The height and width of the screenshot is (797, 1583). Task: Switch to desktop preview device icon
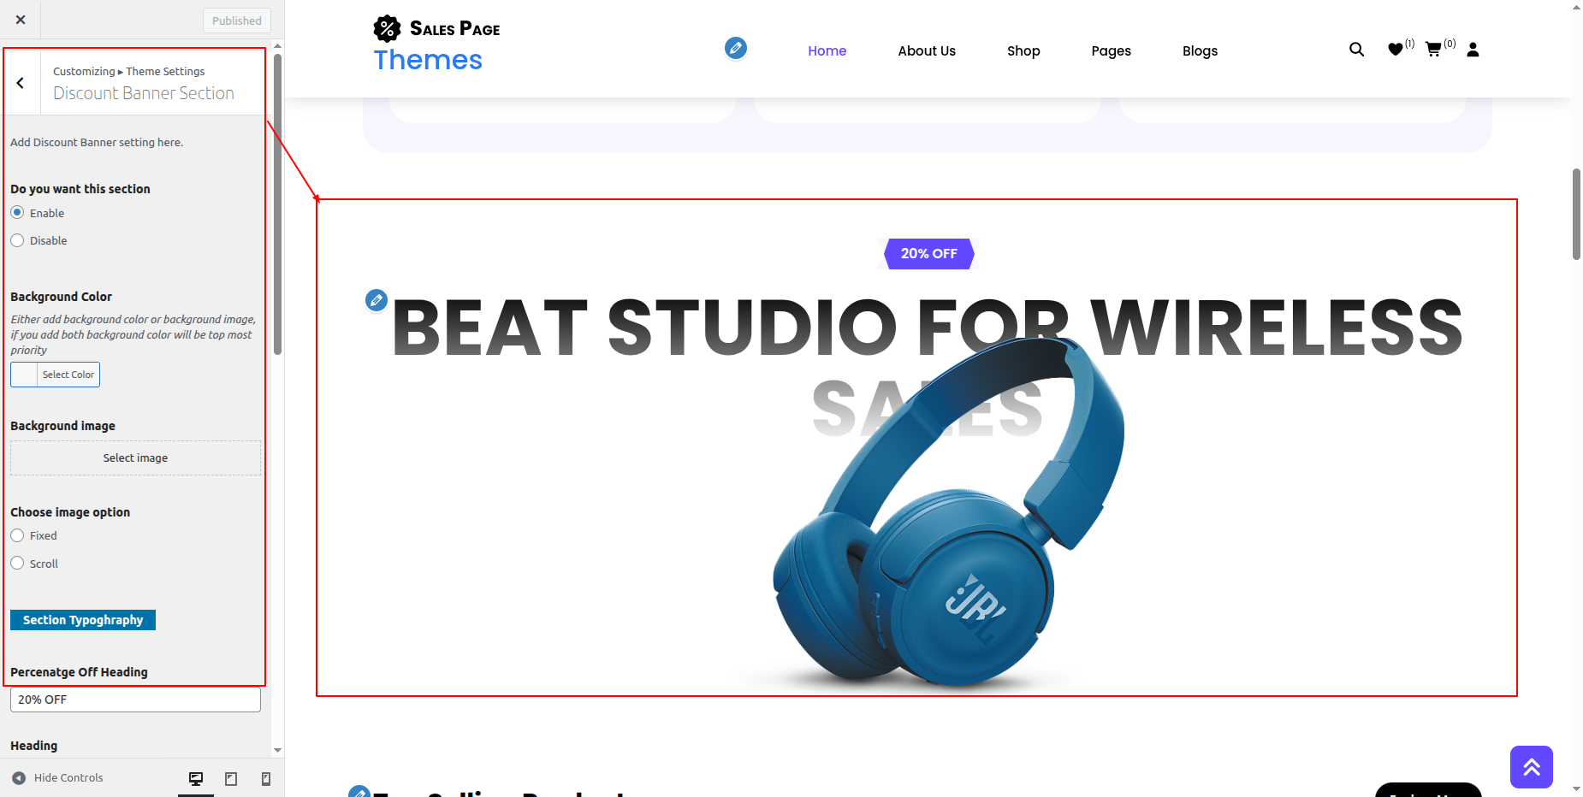coord(196,778)
